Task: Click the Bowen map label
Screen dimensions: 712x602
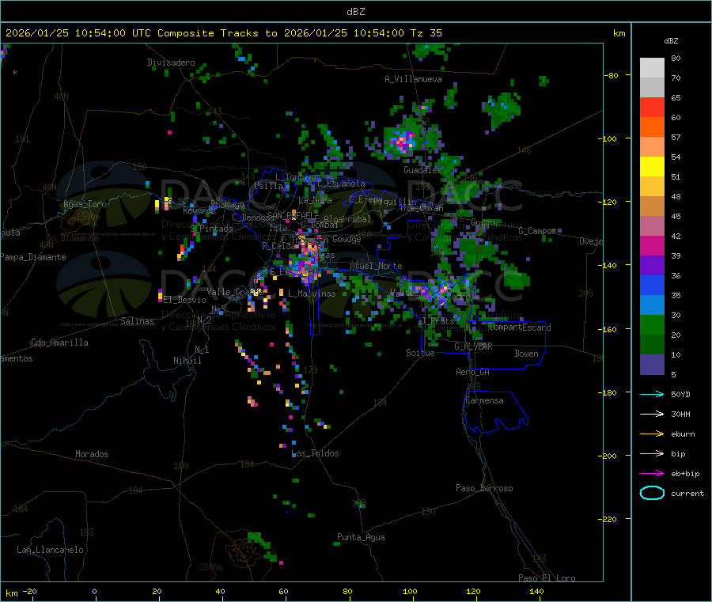Action: [x=527, y=354]
